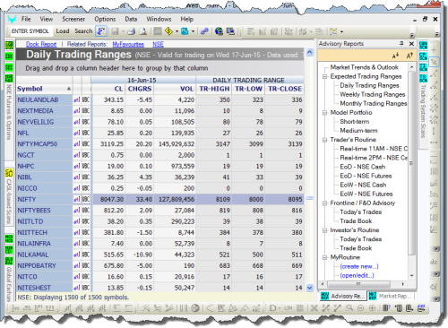The height and width of the screenshot is (328, 448).
Task: Click the (open/edit...) link under MyRoutine
Action: tap(357, 275)
